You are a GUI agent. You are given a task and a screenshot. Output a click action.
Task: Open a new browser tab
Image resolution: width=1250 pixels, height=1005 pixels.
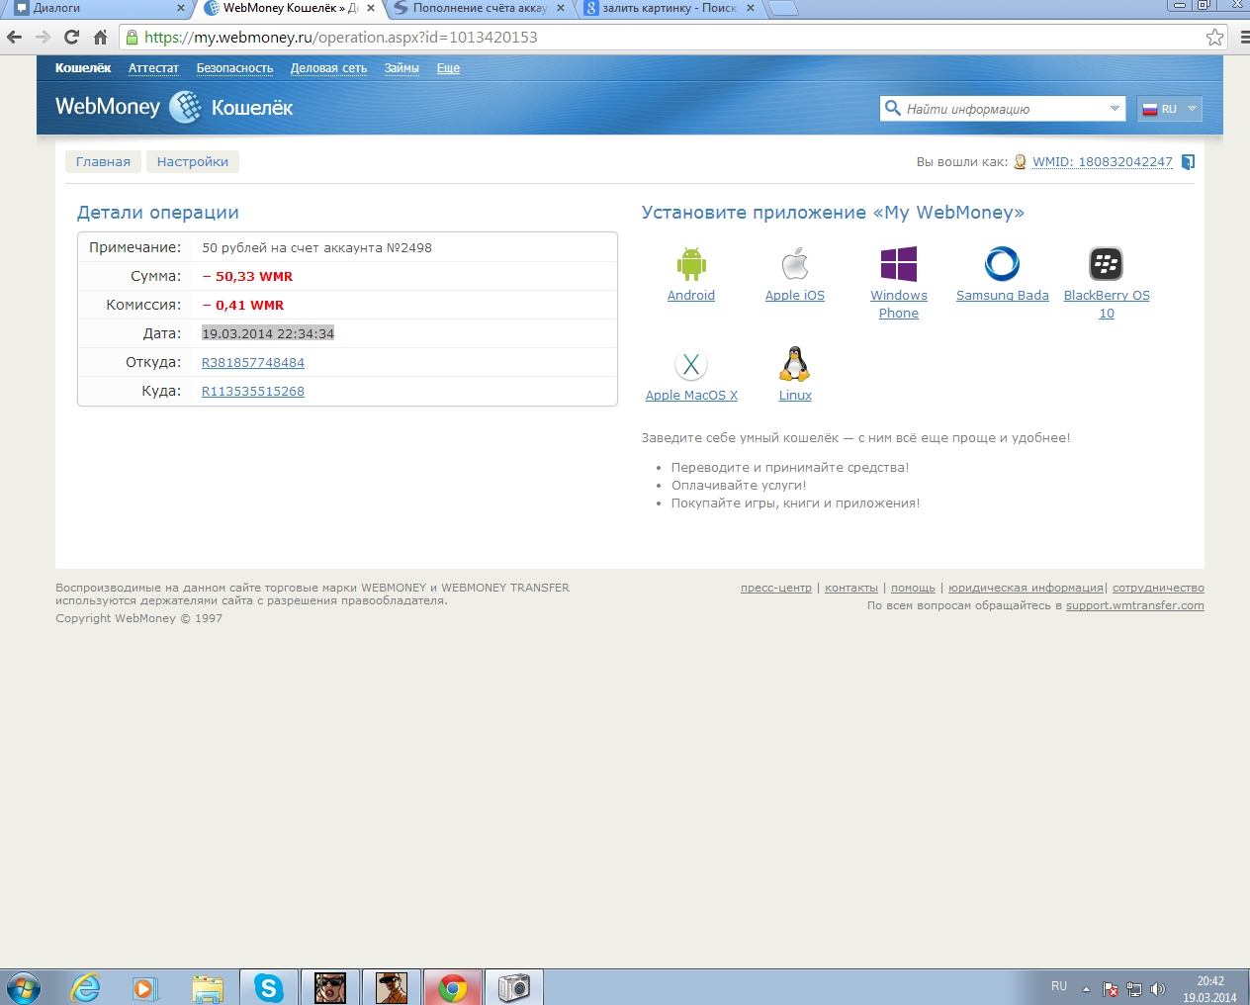click(782, 9)
